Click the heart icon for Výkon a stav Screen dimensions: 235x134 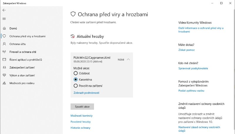click(4, 75)
